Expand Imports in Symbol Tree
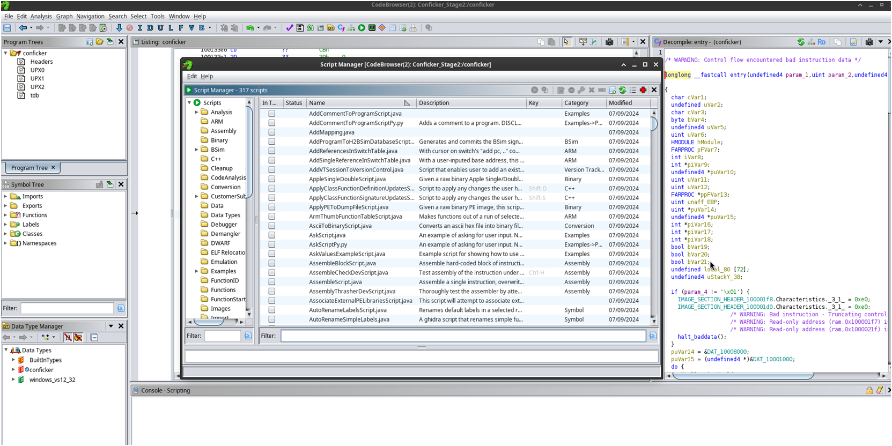Viewport: 892px width, 446px height. tap(5, 196)
